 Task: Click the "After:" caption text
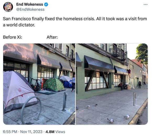[52, 37]
